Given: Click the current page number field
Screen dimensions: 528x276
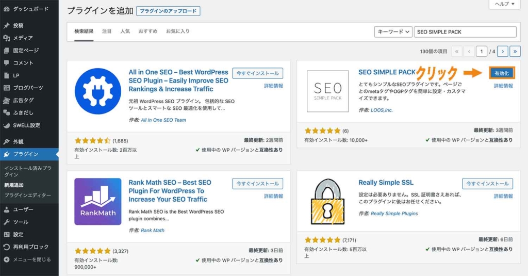Looking at the screenshot, I should (482, 52).
